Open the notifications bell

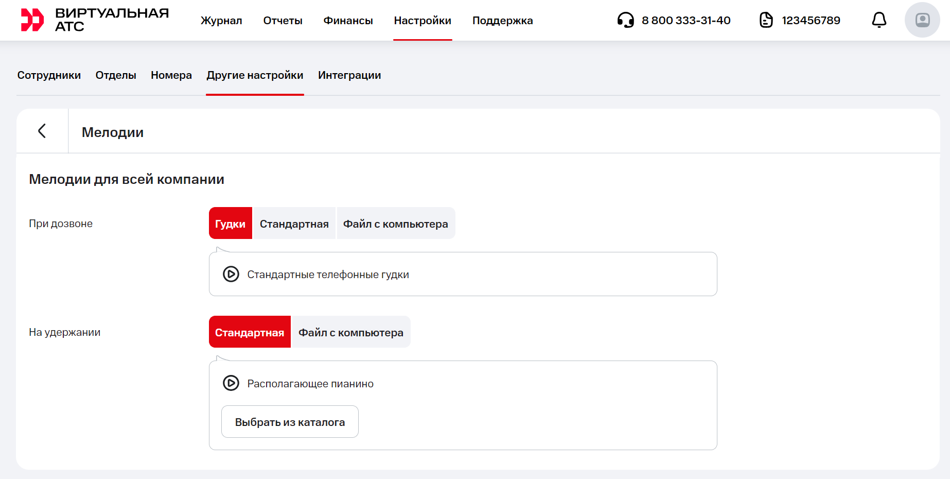tap(879, 20)
